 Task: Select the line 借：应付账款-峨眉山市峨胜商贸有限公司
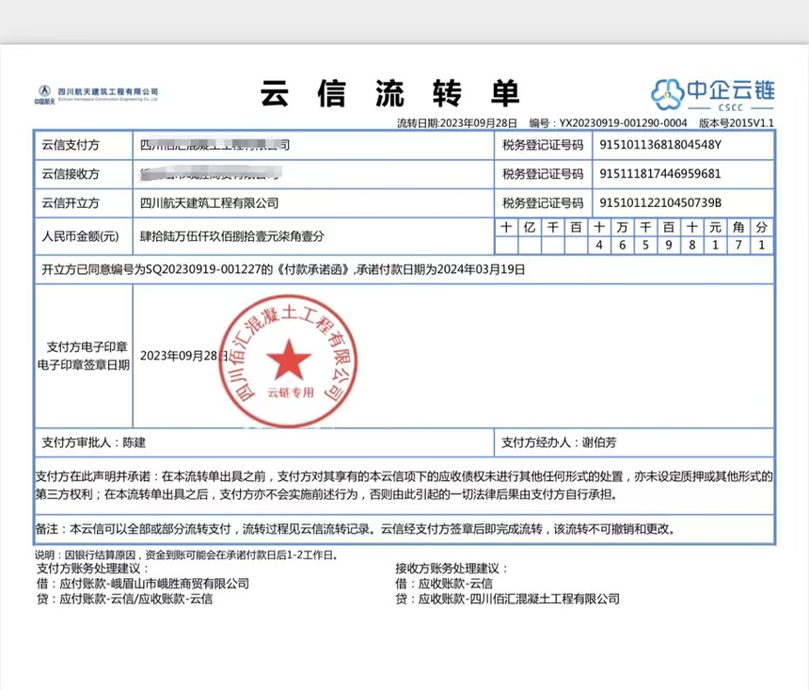tap(143, 584)
